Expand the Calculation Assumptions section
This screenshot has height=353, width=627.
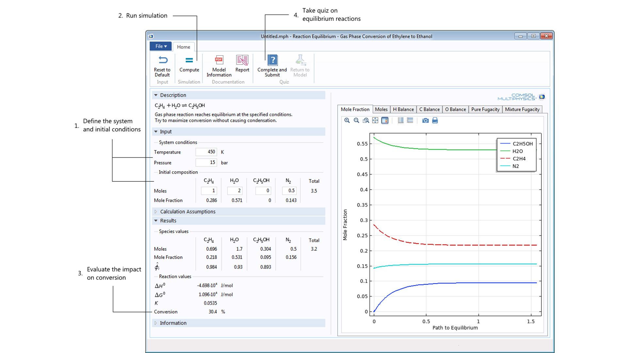[x=188, y=211]
